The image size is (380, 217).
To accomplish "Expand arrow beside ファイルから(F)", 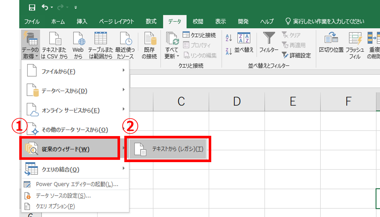I will coord(123,70).
